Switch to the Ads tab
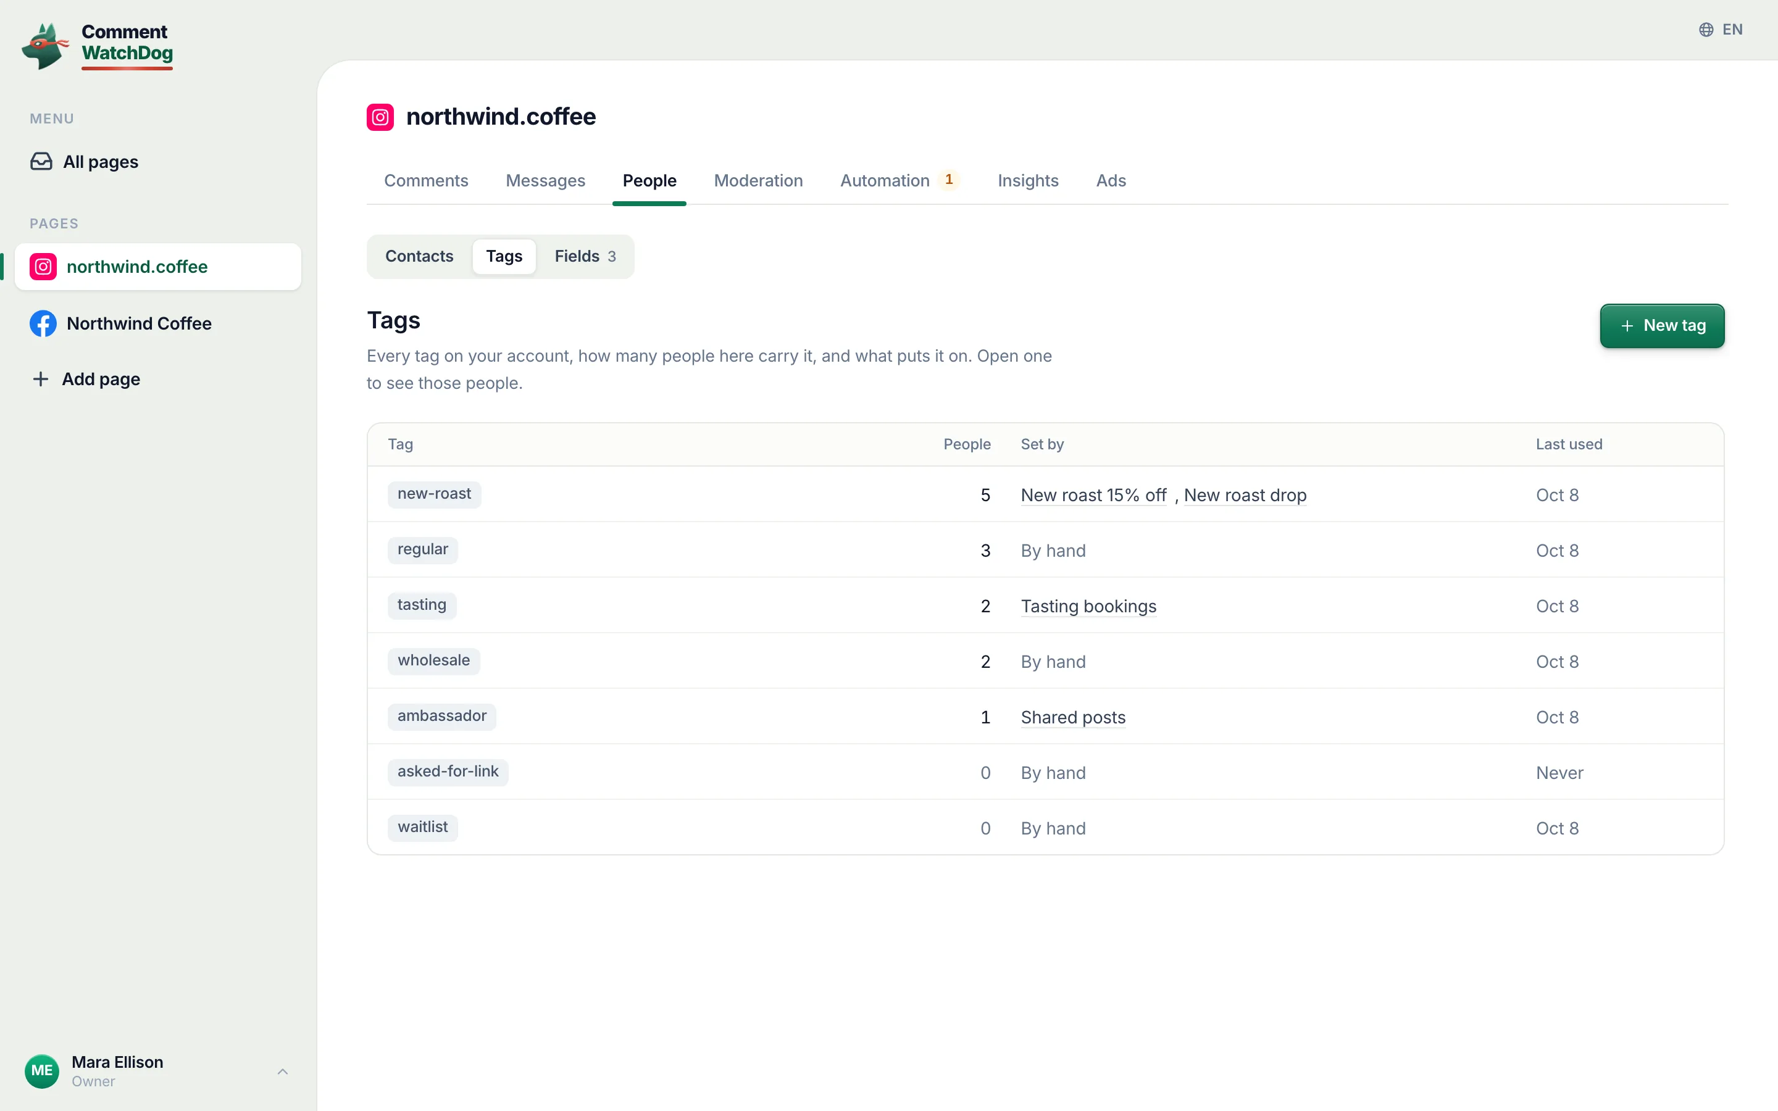The width and height of the screenshot is (1778, 1111). (x=1111, y=181)
